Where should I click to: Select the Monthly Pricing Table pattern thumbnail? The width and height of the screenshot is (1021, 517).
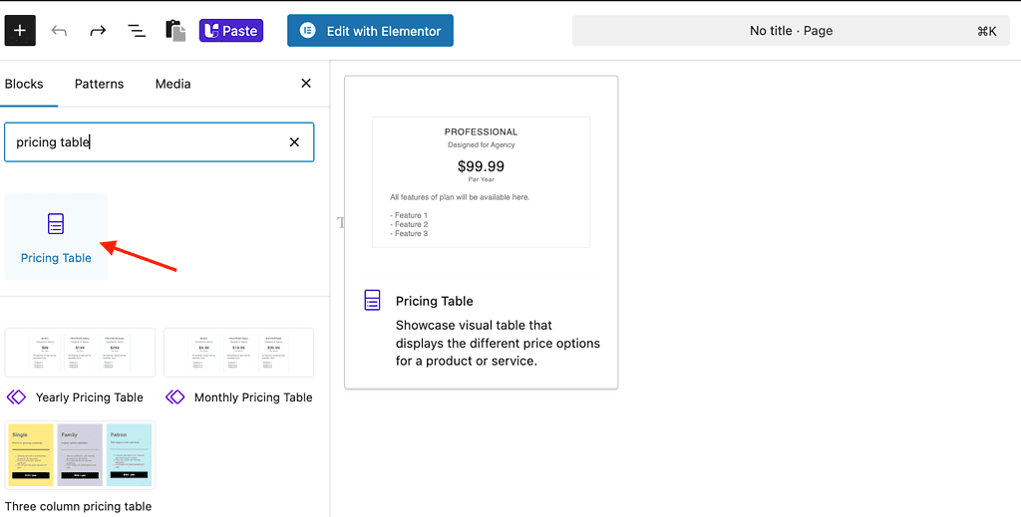[238, 353]
